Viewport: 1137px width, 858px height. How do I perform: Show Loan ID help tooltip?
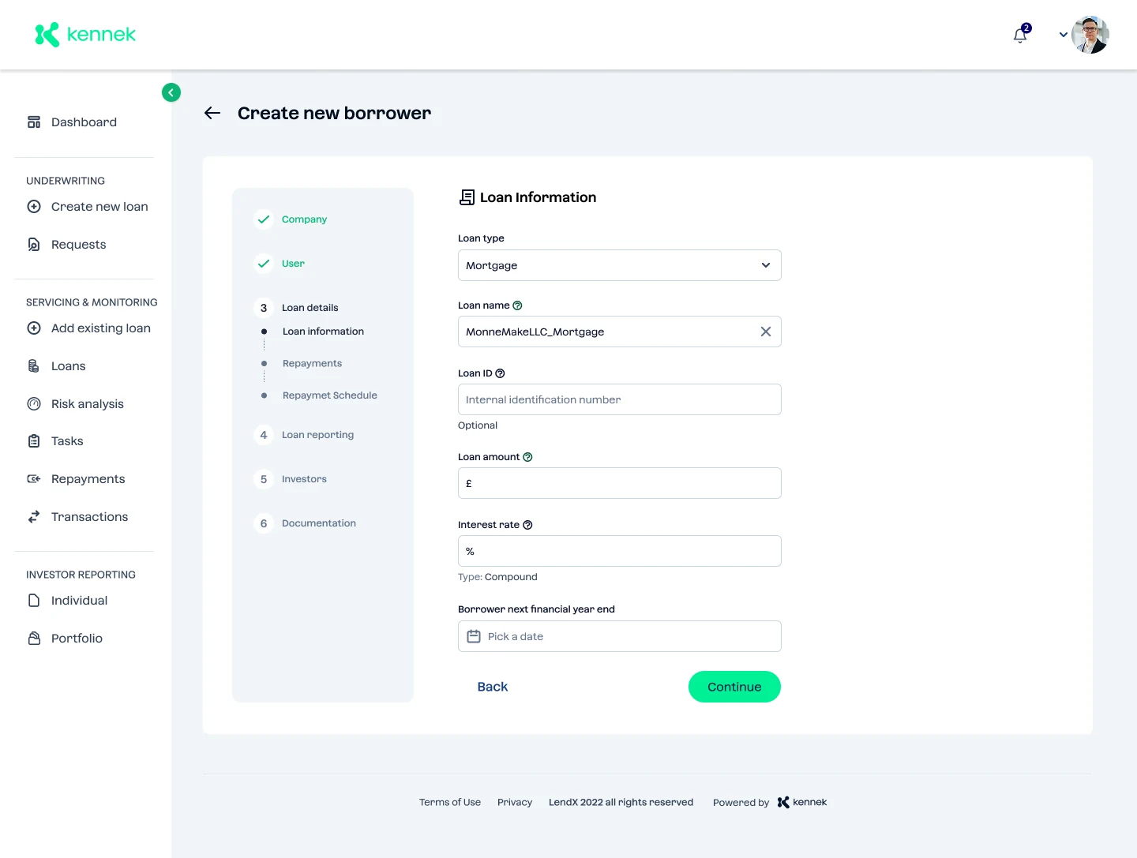point(500,373)
